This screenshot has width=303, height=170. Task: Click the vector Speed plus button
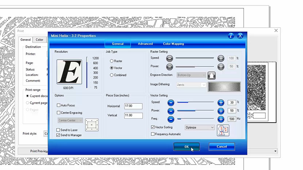(221, 103)
